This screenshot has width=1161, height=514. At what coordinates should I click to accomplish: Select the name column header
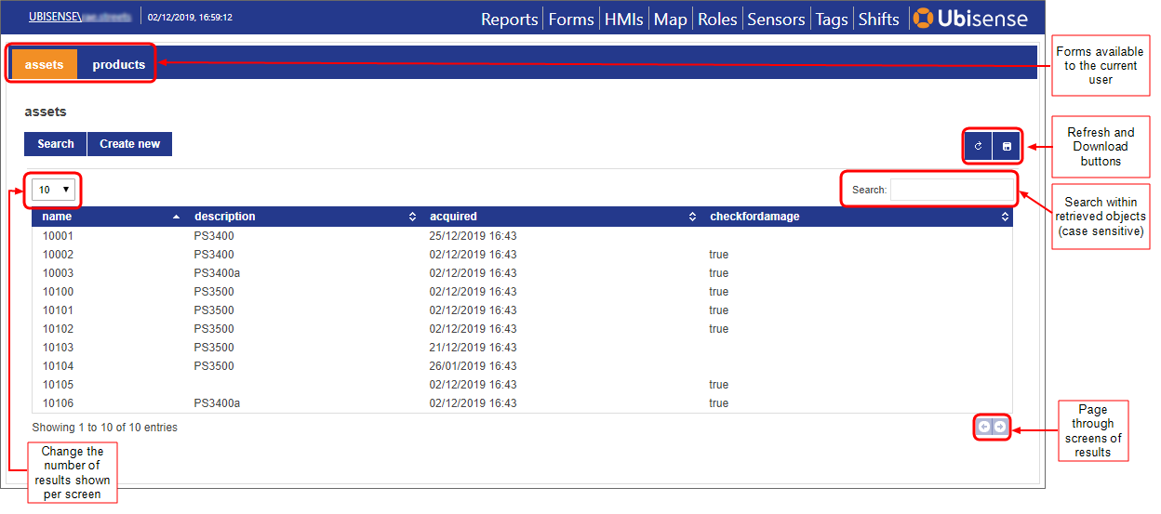tap(108, 217)
